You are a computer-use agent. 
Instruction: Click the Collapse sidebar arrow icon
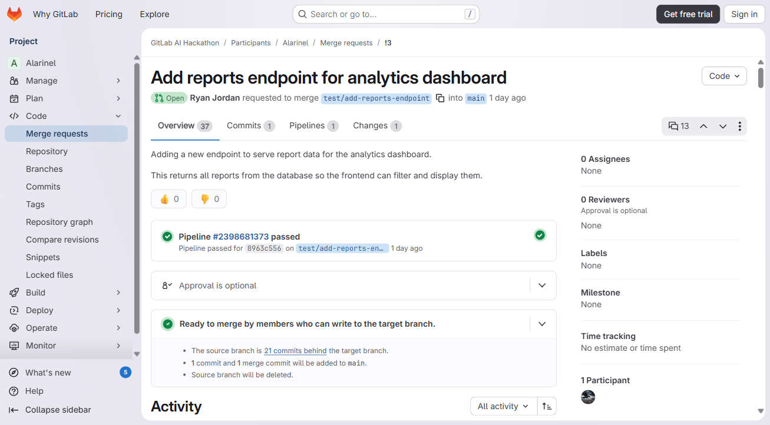[14, 410]
